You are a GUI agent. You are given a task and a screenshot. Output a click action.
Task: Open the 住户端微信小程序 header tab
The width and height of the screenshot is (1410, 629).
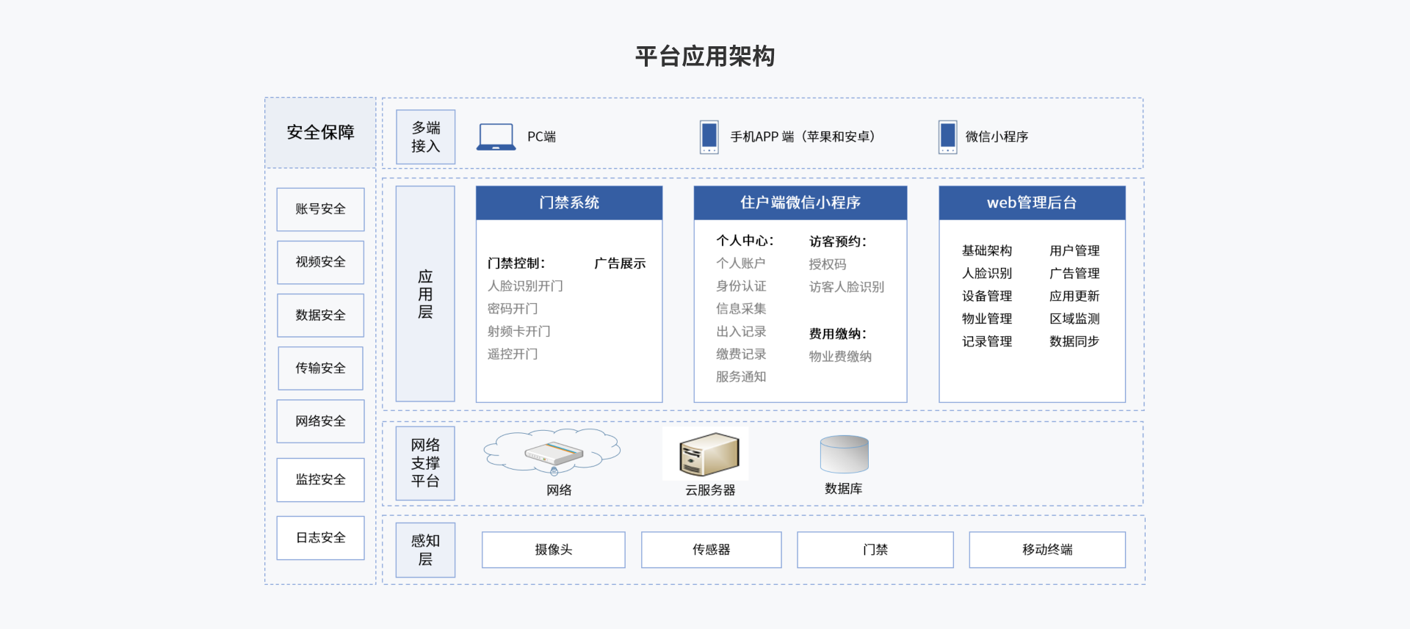[800, 203]
